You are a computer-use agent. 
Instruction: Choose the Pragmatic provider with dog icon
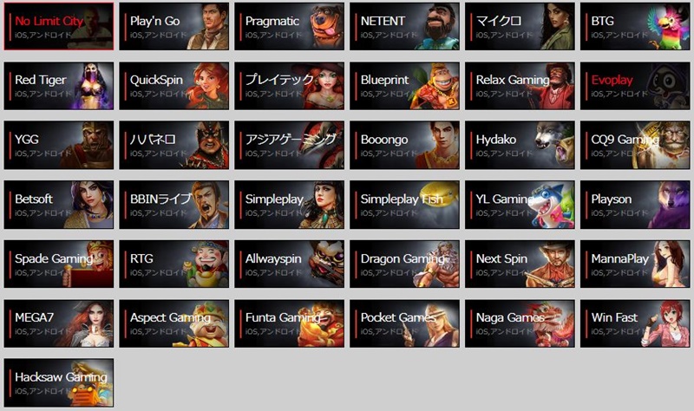(x=290, y=26)
